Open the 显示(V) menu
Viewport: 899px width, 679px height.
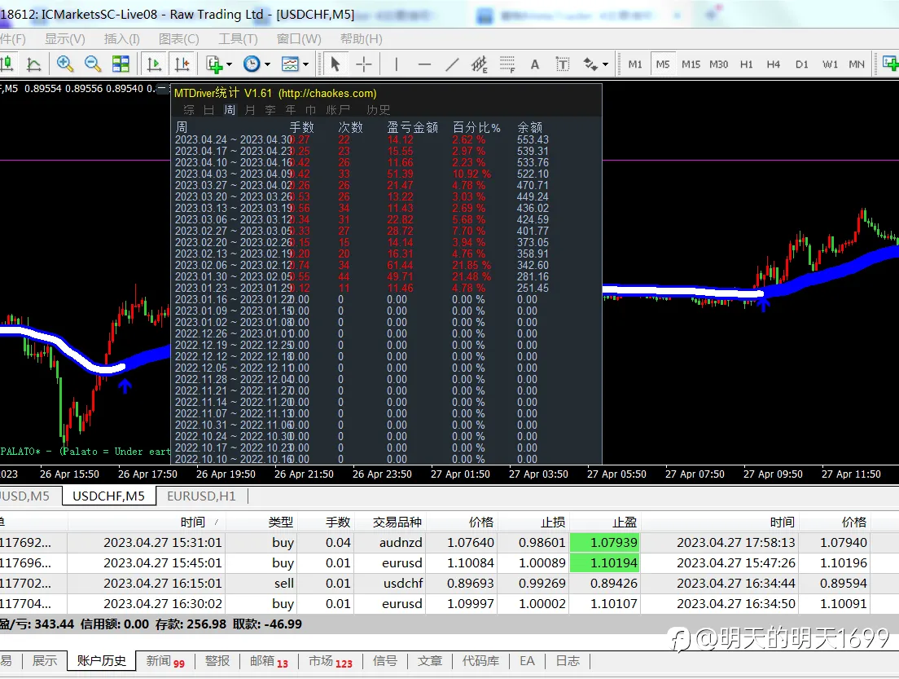(x=65, y=39)
